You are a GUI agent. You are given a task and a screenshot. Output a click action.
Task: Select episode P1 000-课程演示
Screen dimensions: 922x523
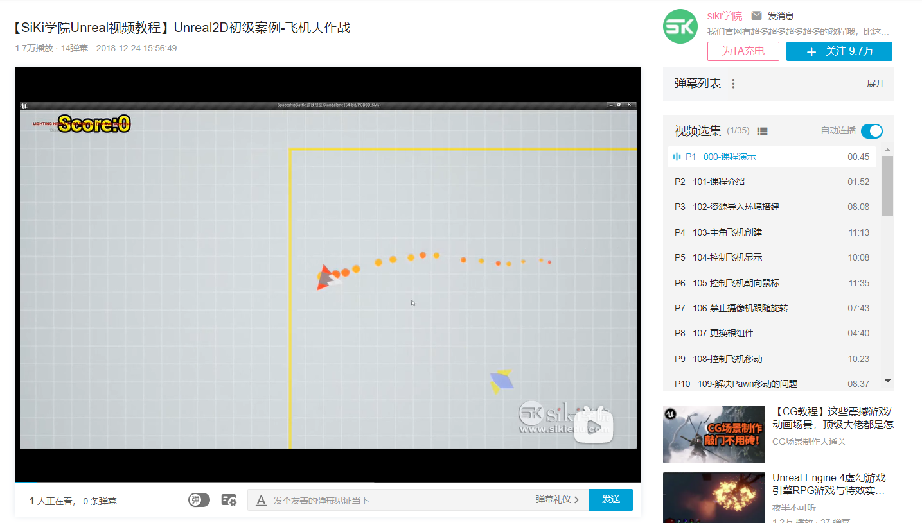pos(772,157)
